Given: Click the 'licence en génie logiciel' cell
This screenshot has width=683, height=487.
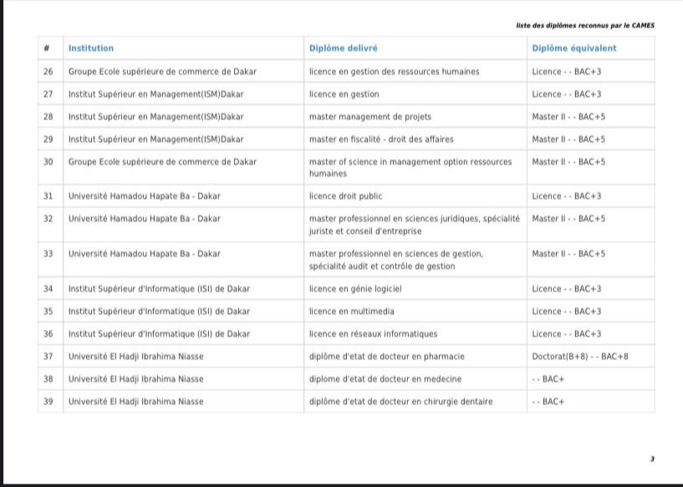Looking at the screenshot, I should tap(355, 289).
